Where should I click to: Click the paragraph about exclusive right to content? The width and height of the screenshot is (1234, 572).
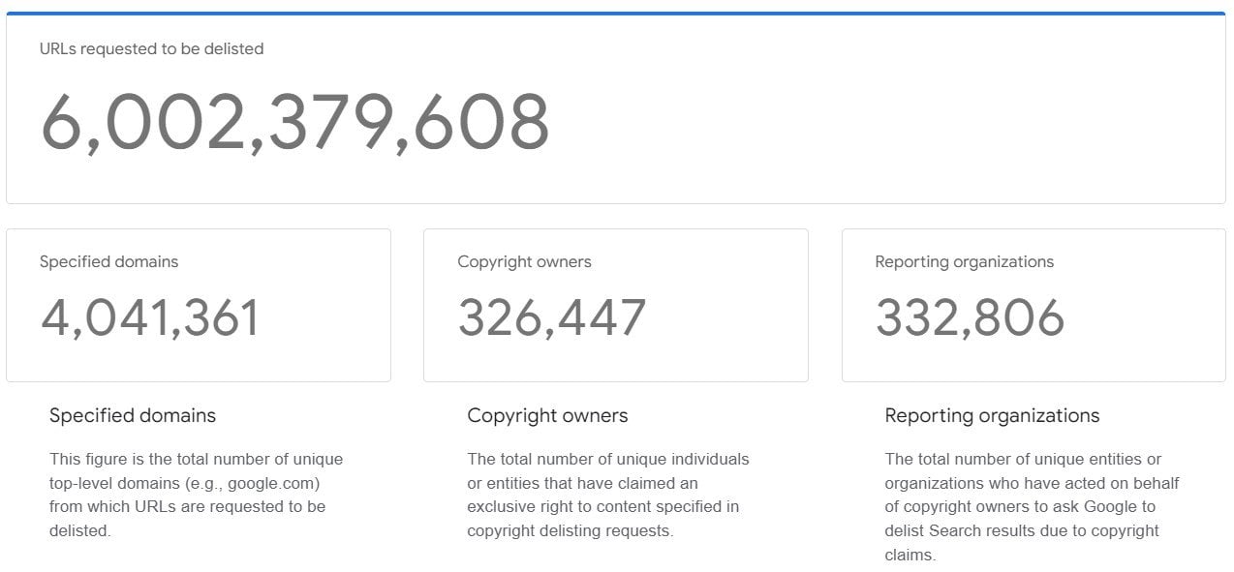[608, 495]
